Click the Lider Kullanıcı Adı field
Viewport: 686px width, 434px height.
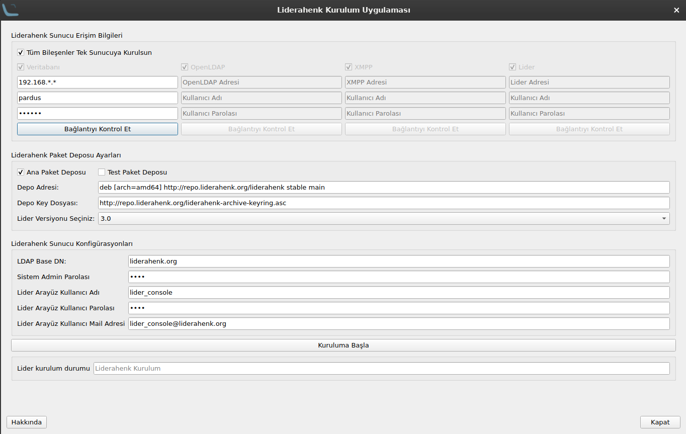tap(589, 98)
